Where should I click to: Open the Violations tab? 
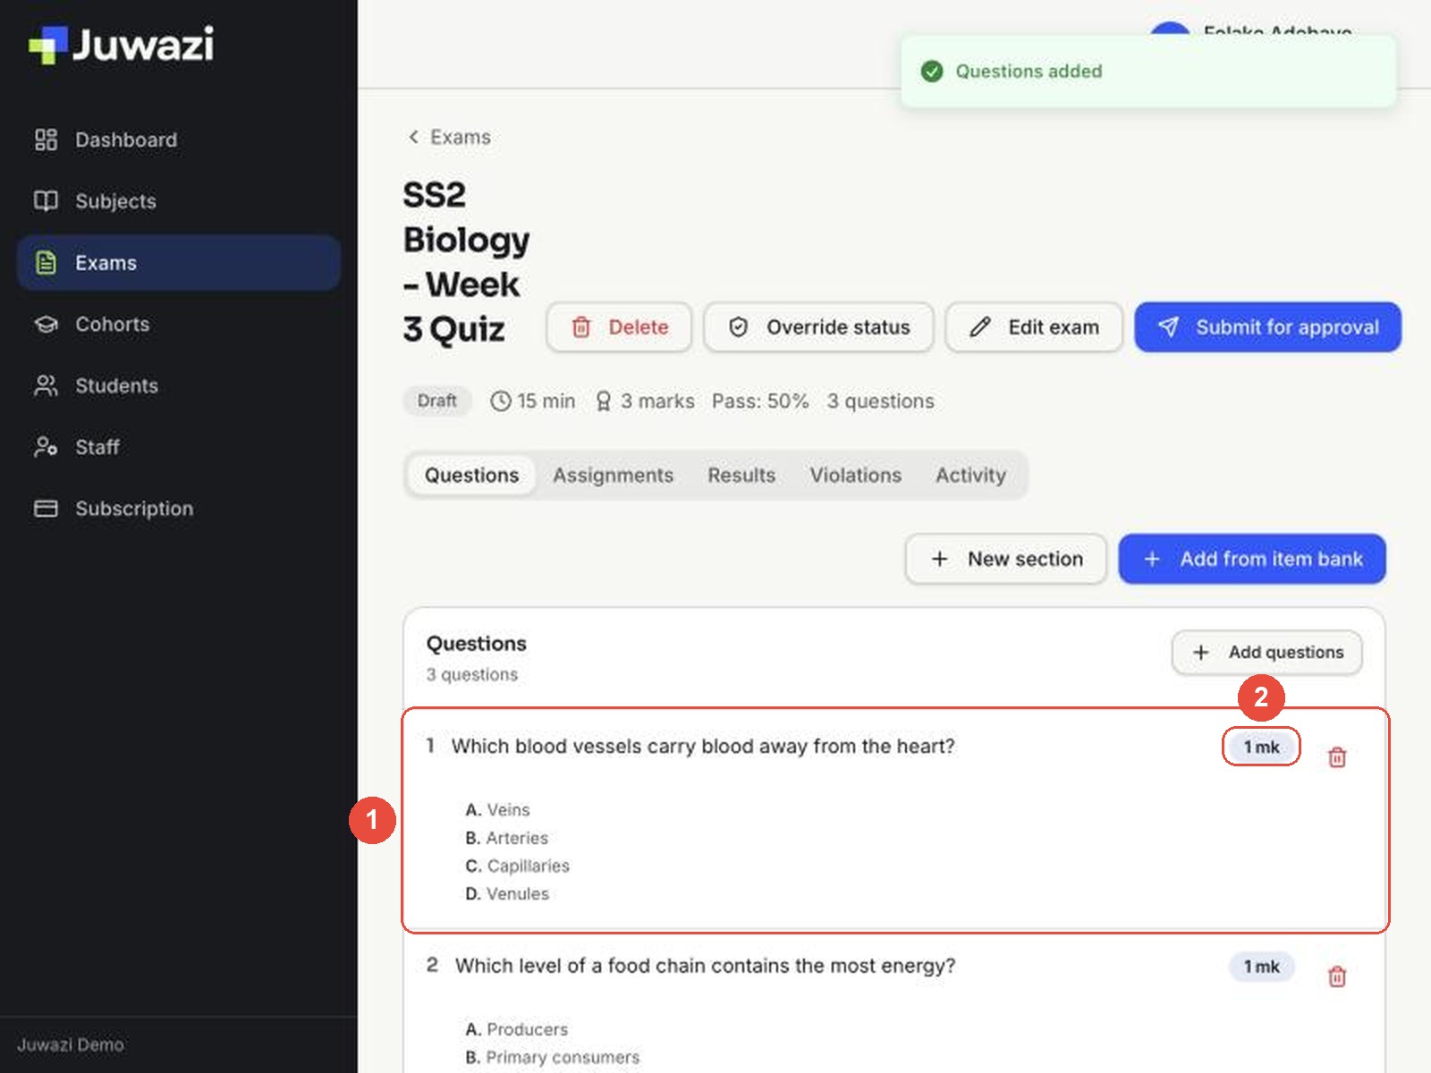(856, 475)
